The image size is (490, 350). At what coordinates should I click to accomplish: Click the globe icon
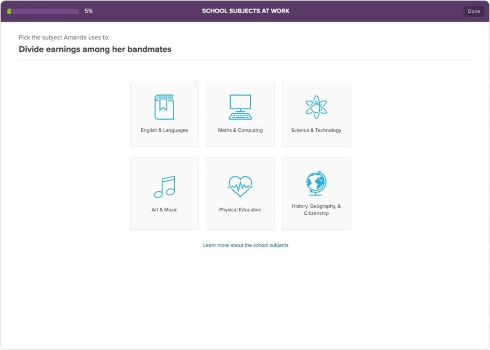pos(316,184)
